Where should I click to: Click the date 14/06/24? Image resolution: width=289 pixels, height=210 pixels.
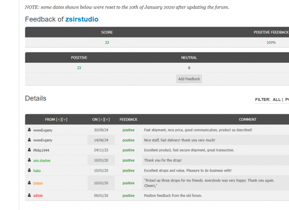(101, 140)
